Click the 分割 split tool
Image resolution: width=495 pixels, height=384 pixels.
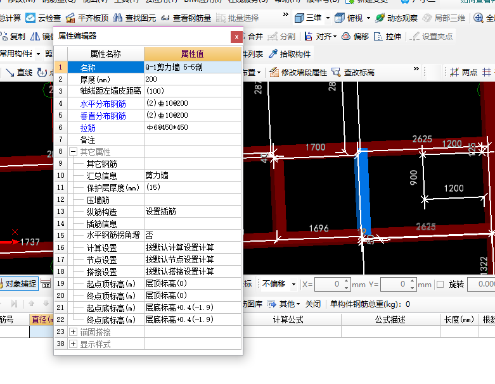[x=281, y=37]
